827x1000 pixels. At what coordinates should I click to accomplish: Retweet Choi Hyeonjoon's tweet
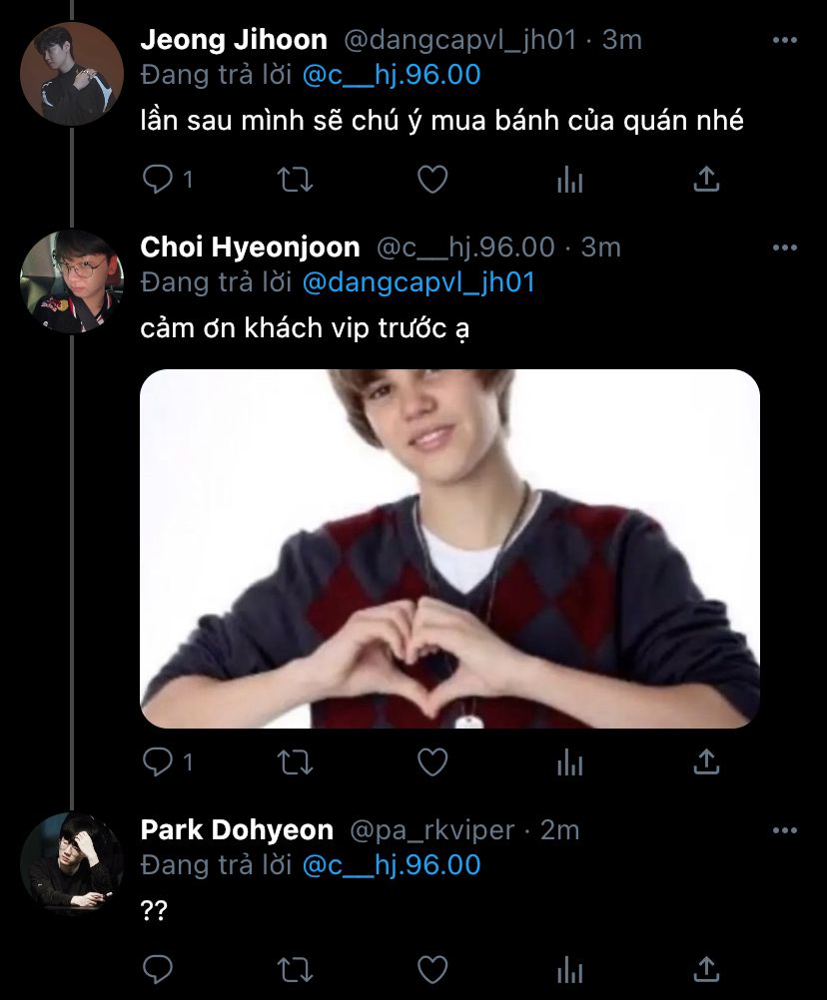295,763
